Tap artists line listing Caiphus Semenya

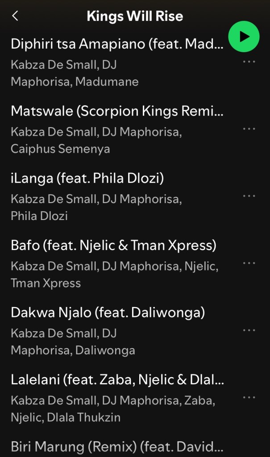96,140
